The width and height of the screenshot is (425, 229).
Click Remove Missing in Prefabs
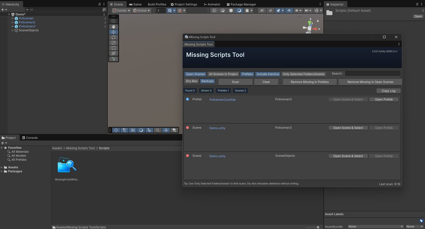310,82
